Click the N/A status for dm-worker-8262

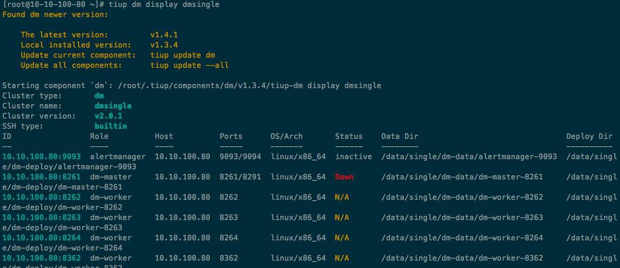click(342, 197)
